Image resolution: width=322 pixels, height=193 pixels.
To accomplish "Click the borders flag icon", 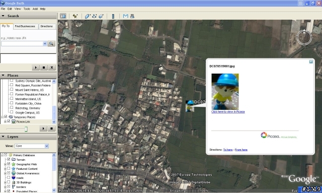I will pos(14,187).
